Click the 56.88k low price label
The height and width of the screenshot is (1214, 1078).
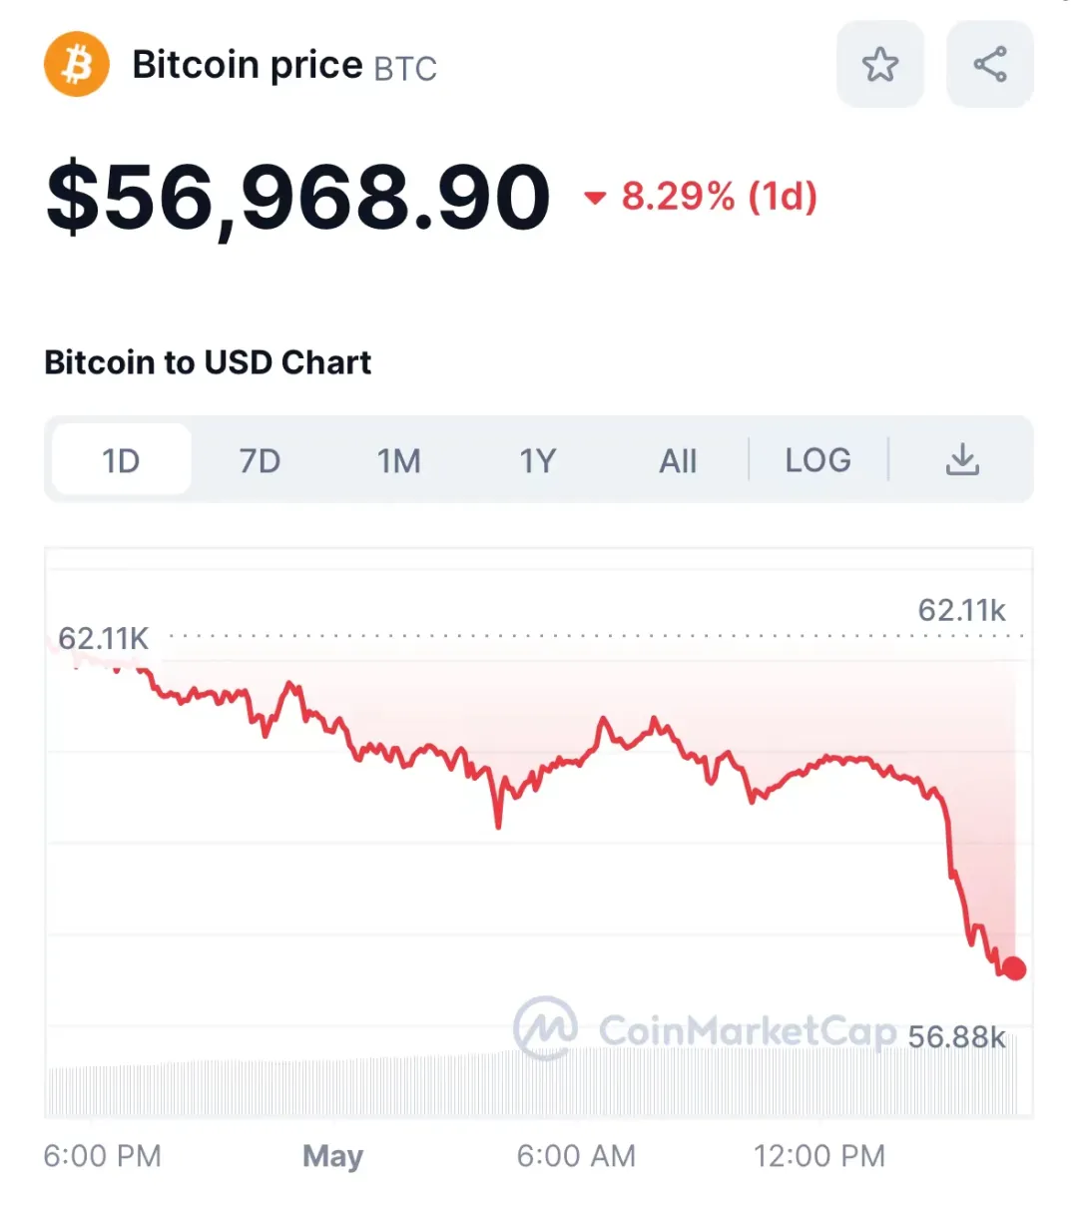point(956,1037)
